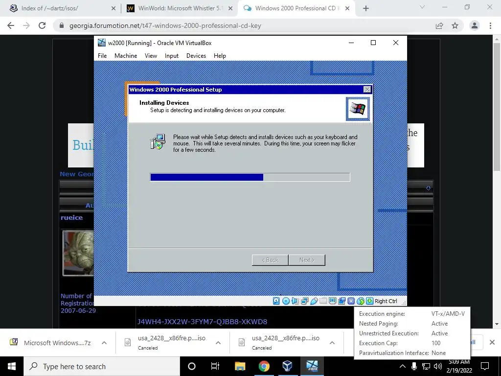501x376 pixels.
Task: Close the Chrome downloads bar
Action: click(492, 342)
